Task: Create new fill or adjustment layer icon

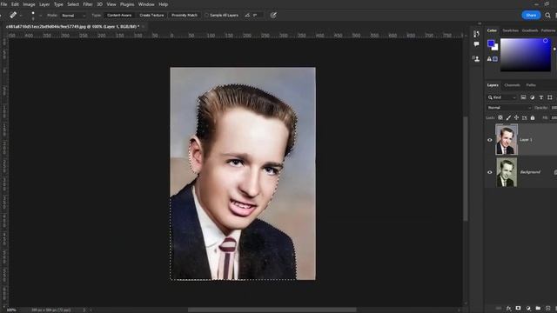Action: coord(528,309)
